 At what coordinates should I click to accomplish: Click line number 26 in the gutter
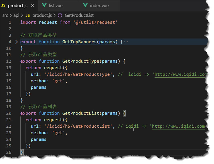tap(9, 152)
